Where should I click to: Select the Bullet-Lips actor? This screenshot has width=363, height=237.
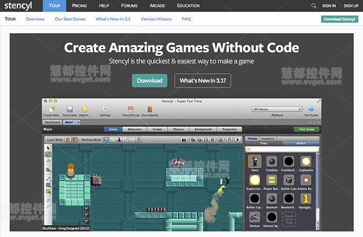point(289,180)
